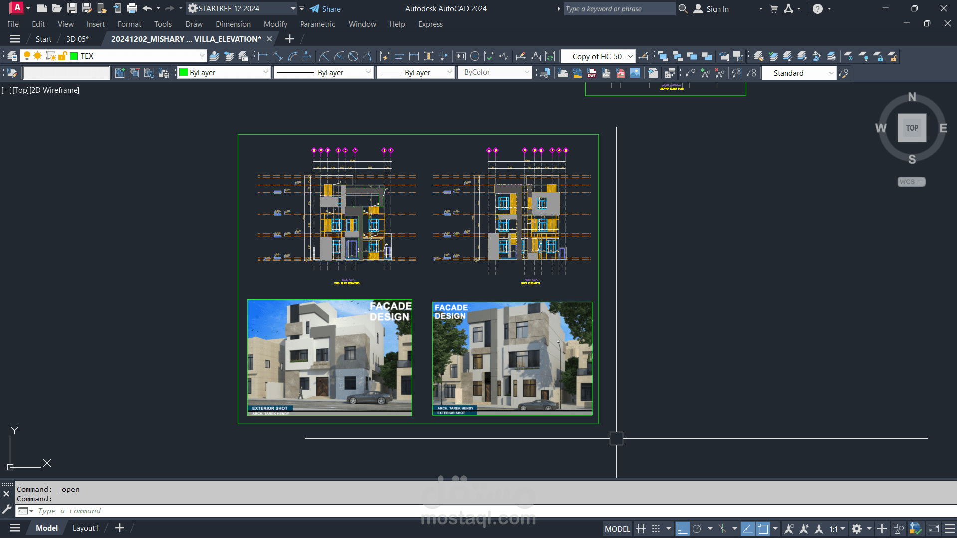Viewport: 957px width, 539px height.
Task: Toggle annotation visibility in status bar
Action: (x=789, y=528)
